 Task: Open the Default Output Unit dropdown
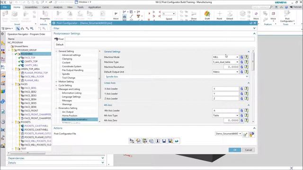[237, 72]
